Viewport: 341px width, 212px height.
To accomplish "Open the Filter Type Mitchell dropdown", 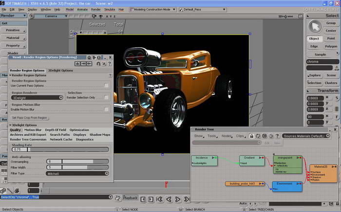I will click(x=77, y=173).
